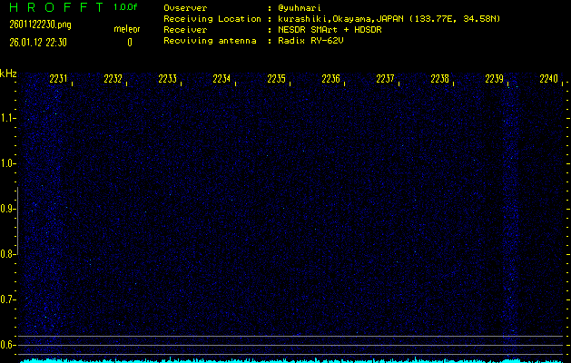
Task: Click the 1.00f version label
Action: click(126, 7)
